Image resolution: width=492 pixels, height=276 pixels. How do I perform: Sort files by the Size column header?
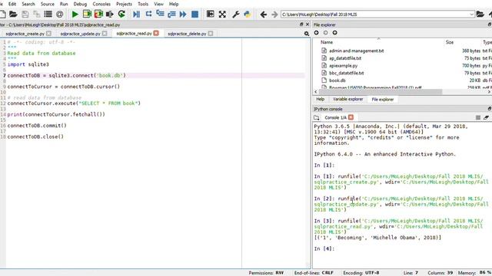(x=449, y=42)
